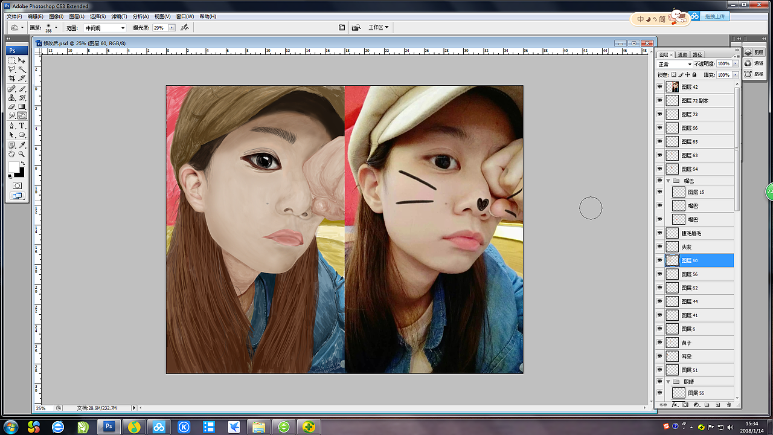The width and height of the screenshot is (773, 435).
Task: Switch to the 通道 tab
Action: coord(682,54)
